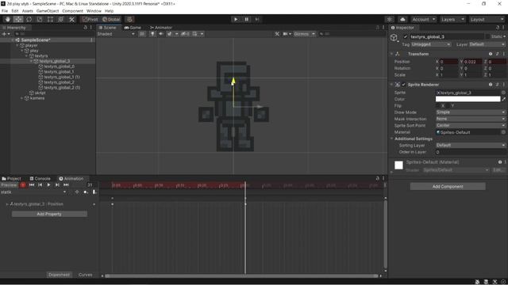
Task: Click the white Color swatch
Action: click(468, 99)
